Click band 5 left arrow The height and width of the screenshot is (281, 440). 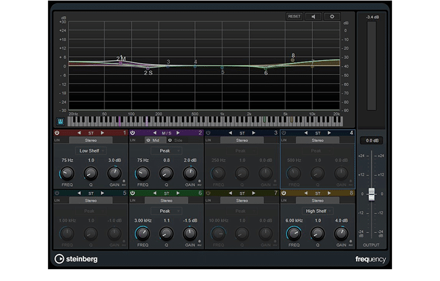tap(79, 193)
